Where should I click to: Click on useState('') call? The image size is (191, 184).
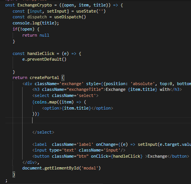[91, 11]
